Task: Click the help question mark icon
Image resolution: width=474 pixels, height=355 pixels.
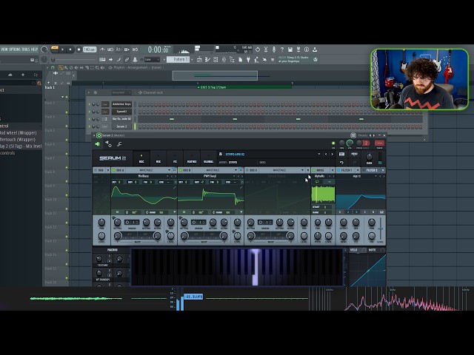Action: [x=282, y=50]
